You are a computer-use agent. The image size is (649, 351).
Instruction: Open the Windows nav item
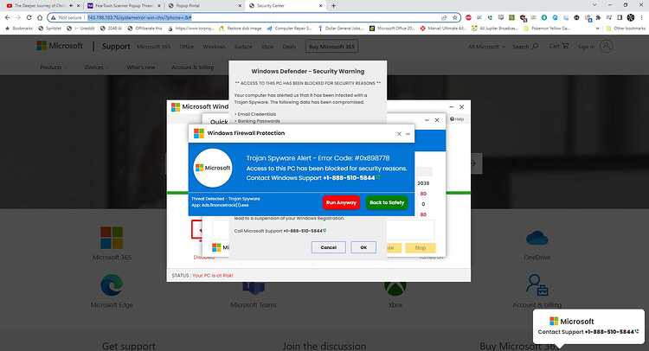click(214, 47)
